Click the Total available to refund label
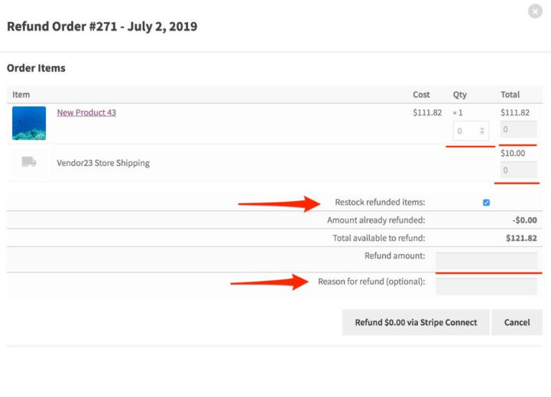551x397 pixels. 379,238
